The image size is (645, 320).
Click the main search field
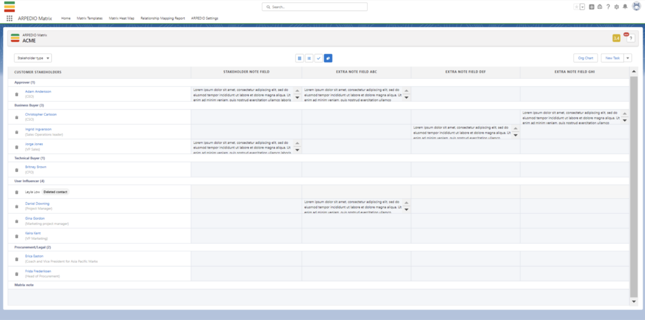315,7
